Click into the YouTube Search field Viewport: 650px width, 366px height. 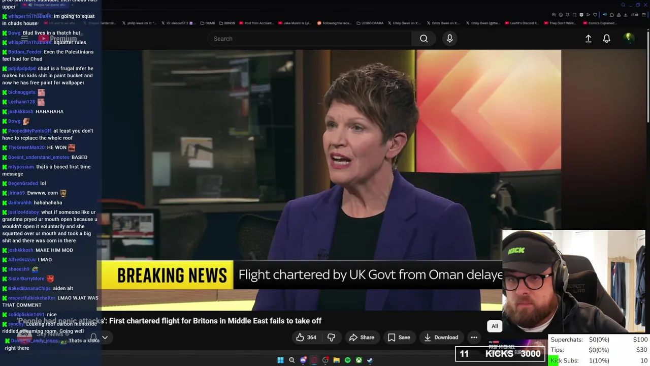[310, 39]
